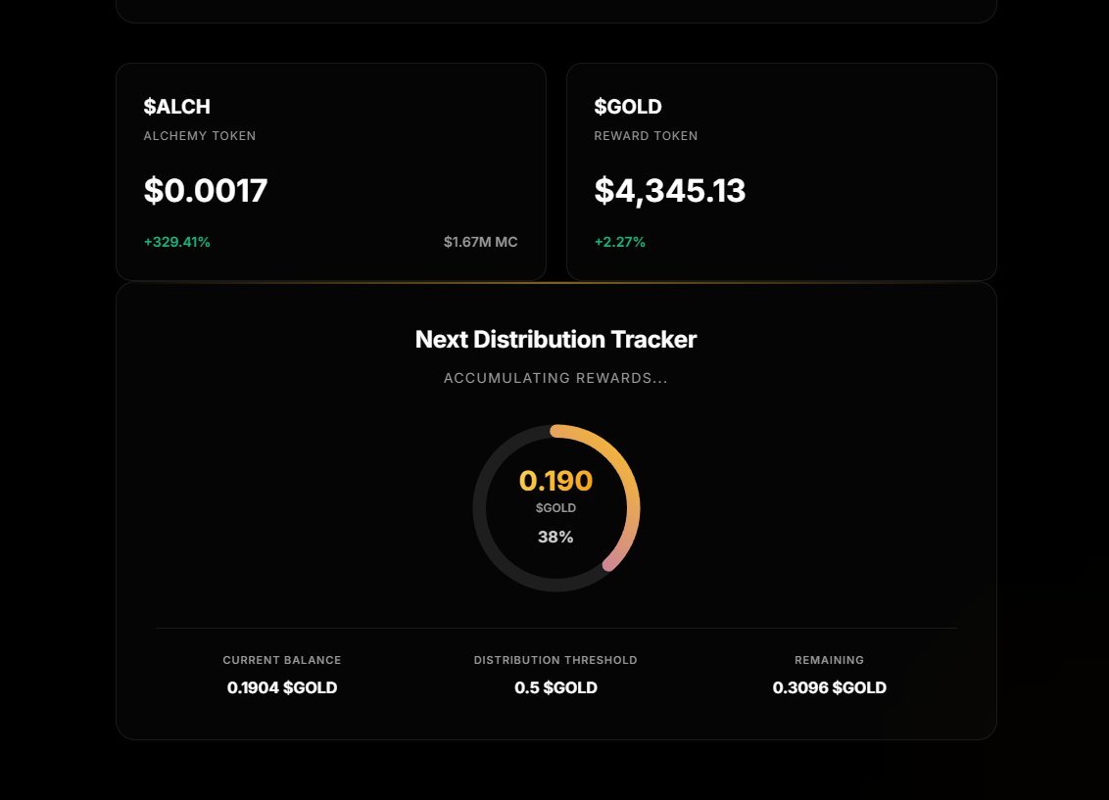Click the $4,345.13 price value

point(670,191)
